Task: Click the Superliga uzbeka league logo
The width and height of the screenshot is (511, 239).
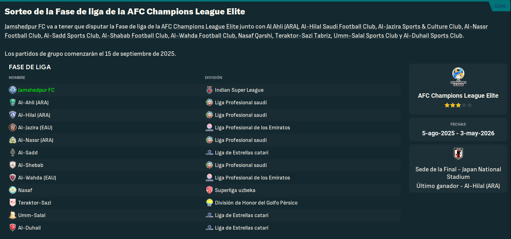Action: click(209, 190)
